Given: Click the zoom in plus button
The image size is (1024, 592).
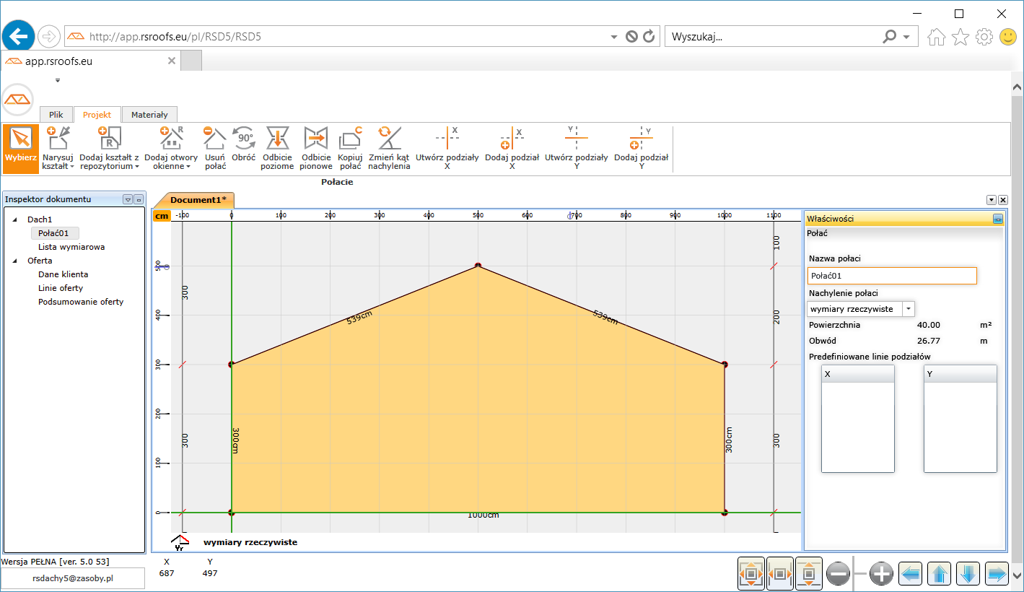Looking at the screenshot, I should click(x=881, y=574).
